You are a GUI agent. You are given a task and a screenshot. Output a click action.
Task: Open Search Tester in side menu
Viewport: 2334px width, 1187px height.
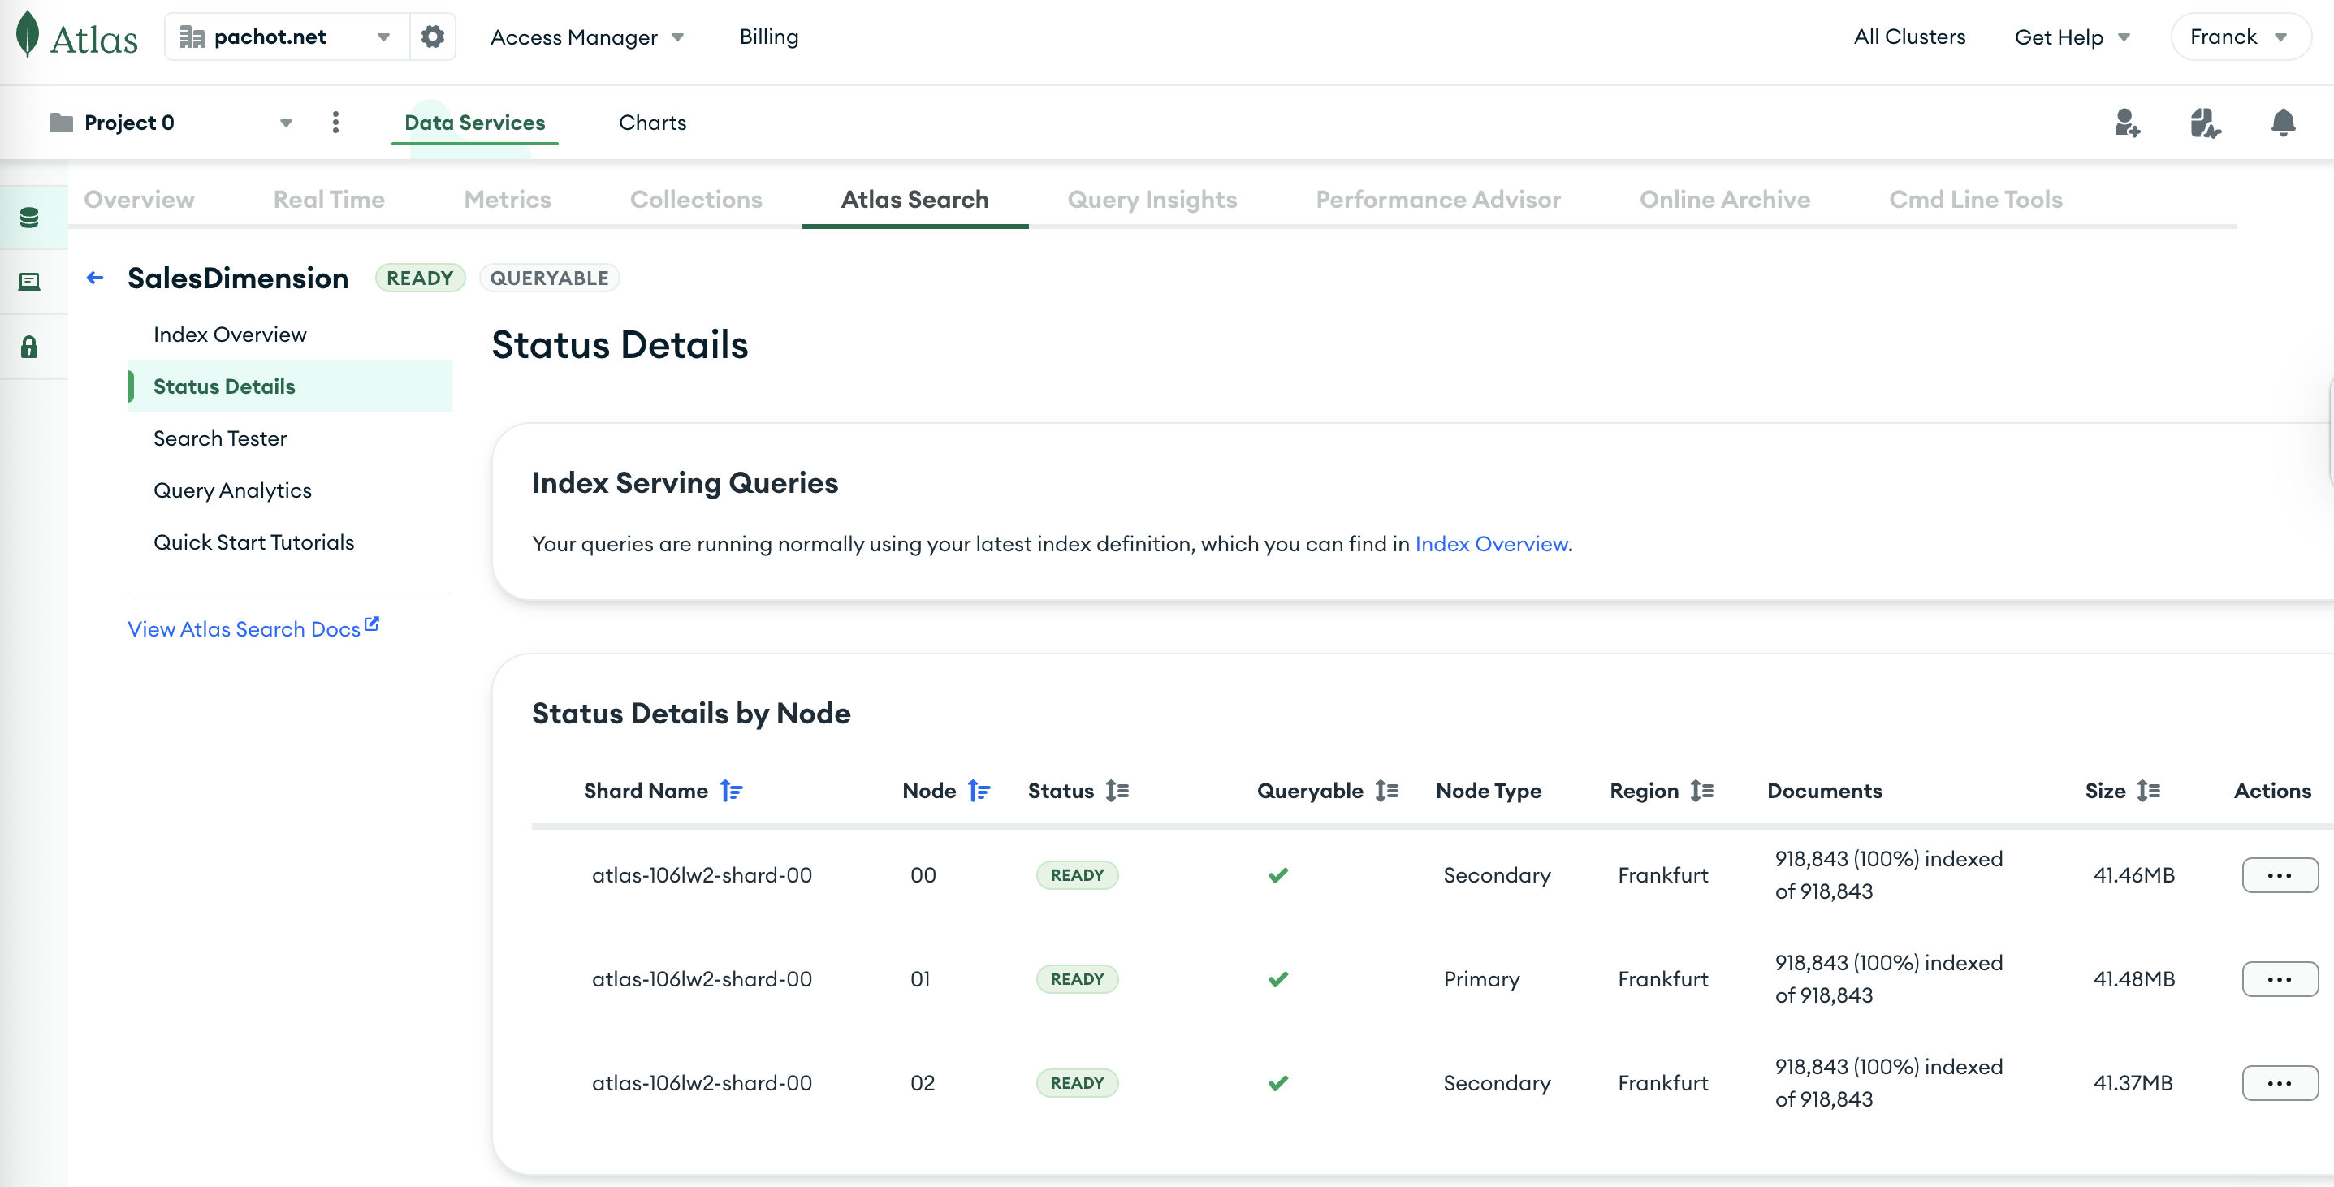coord(220,438)
